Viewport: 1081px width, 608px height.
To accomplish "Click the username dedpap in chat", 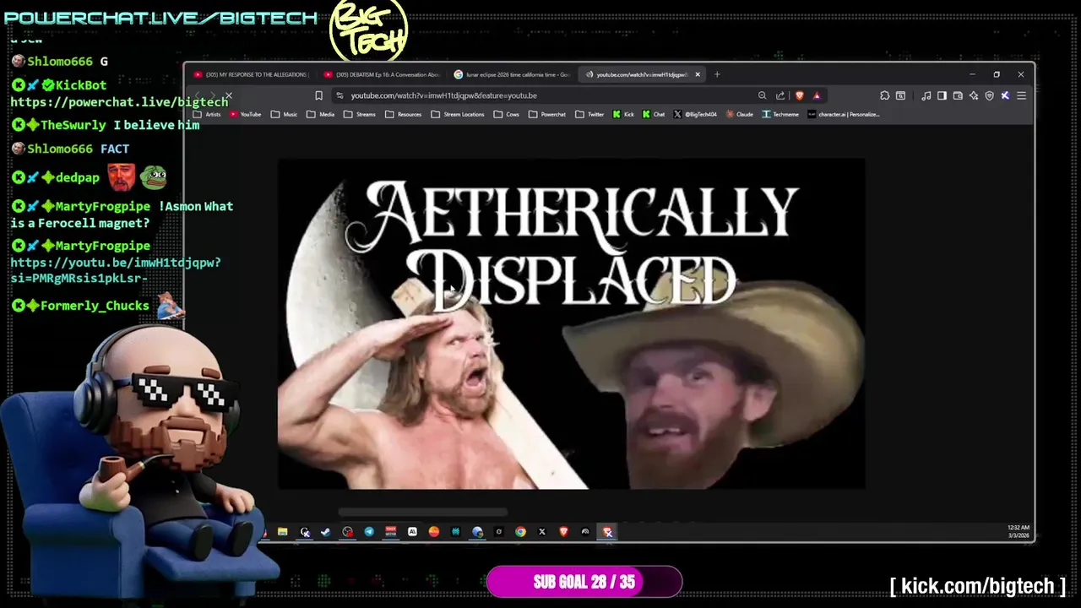I will (x=78, y=178).
